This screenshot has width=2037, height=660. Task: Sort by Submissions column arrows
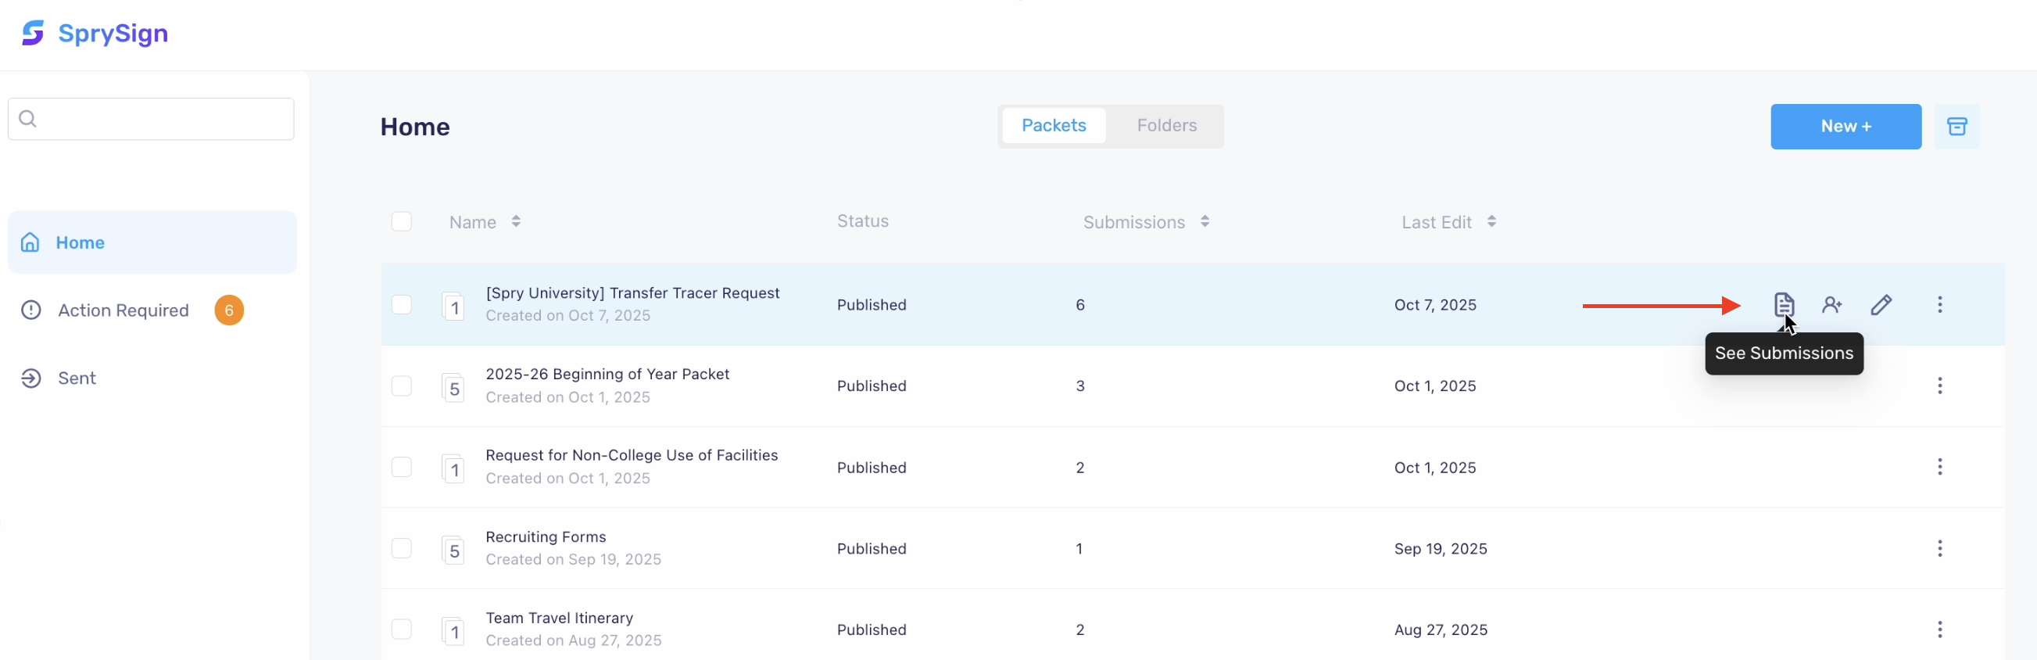pyautogui.click(x=1205, y=221)
